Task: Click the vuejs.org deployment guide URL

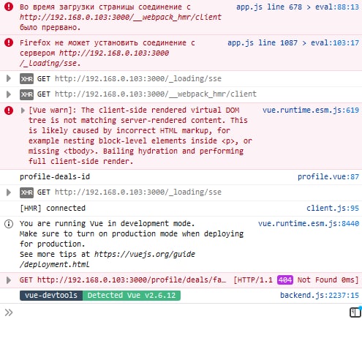Action: tap(108, 259)
